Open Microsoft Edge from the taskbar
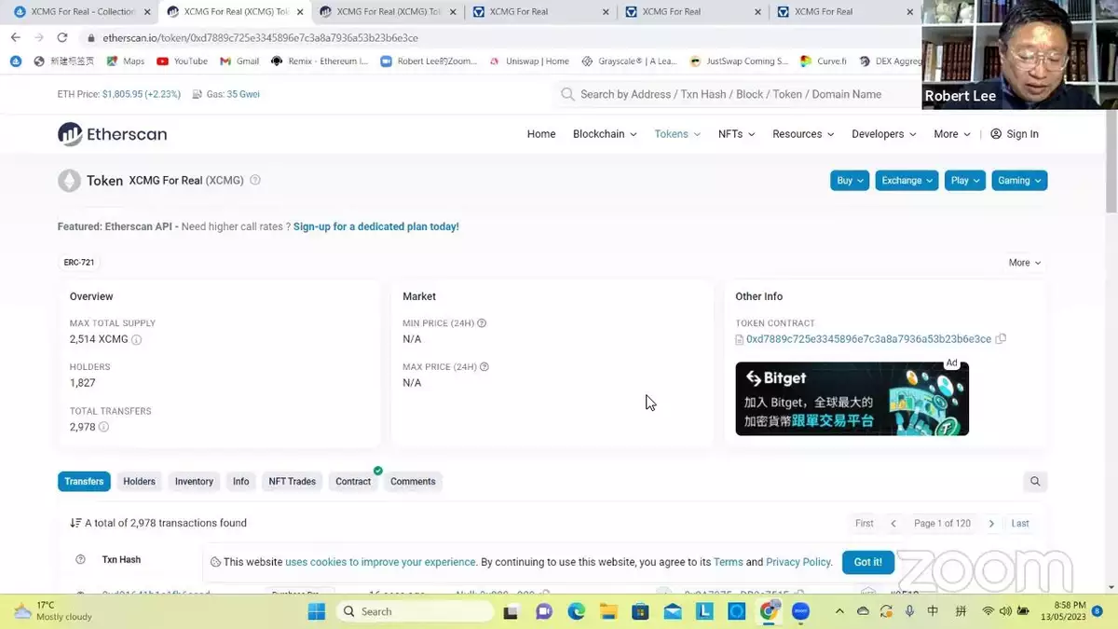 point(576,611)
